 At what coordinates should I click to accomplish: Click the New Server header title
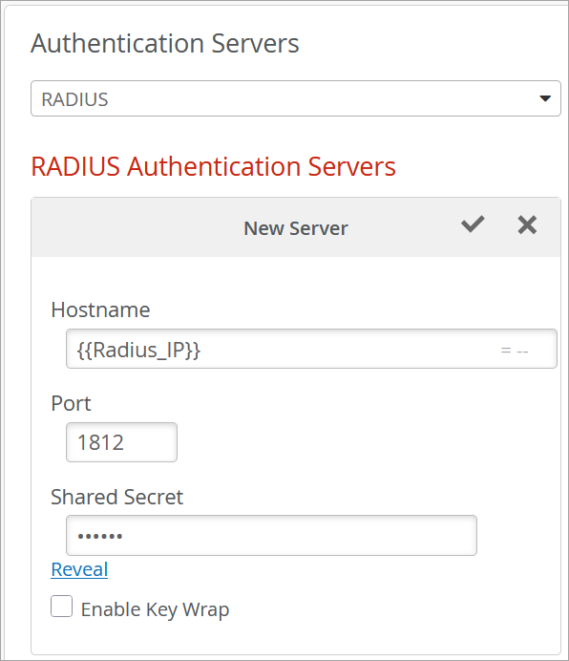click(296, 228)
